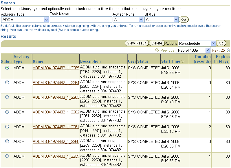
Task: Go to the Next 25 results link
Action: tap(218, 50)
